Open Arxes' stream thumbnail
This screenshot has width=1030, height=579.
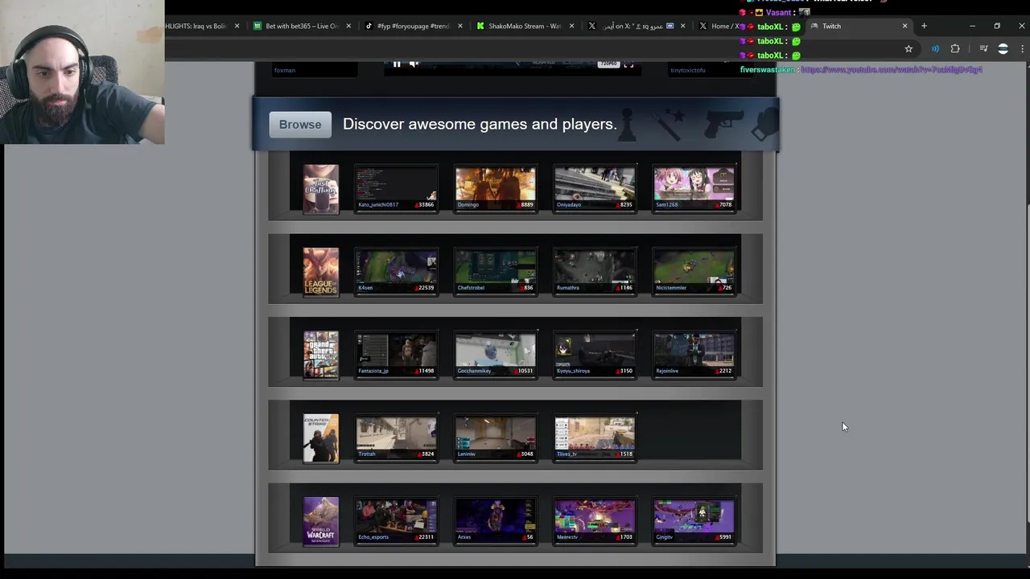496,521
